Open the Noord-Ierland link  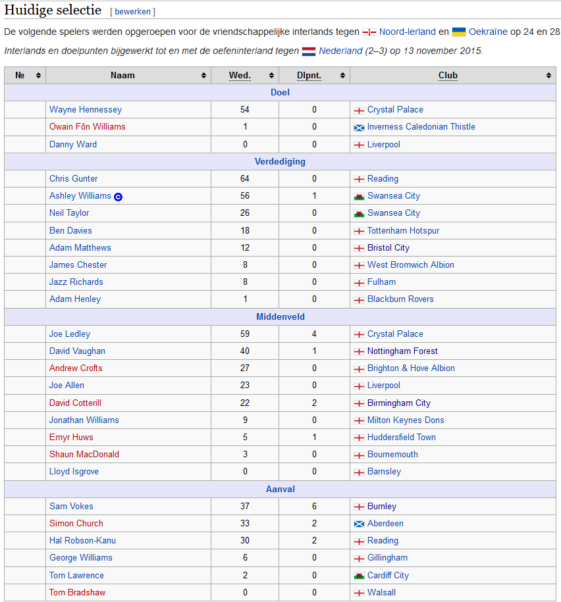408,32
